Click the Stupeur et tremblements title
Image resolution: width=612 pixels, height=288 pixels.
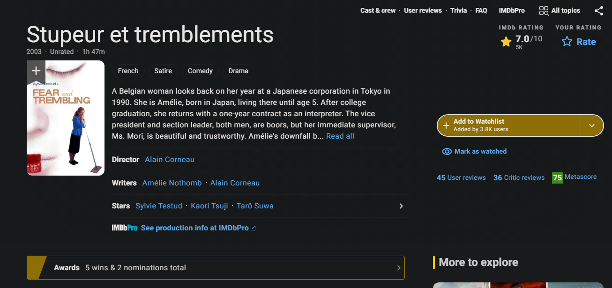click(150, 35)
